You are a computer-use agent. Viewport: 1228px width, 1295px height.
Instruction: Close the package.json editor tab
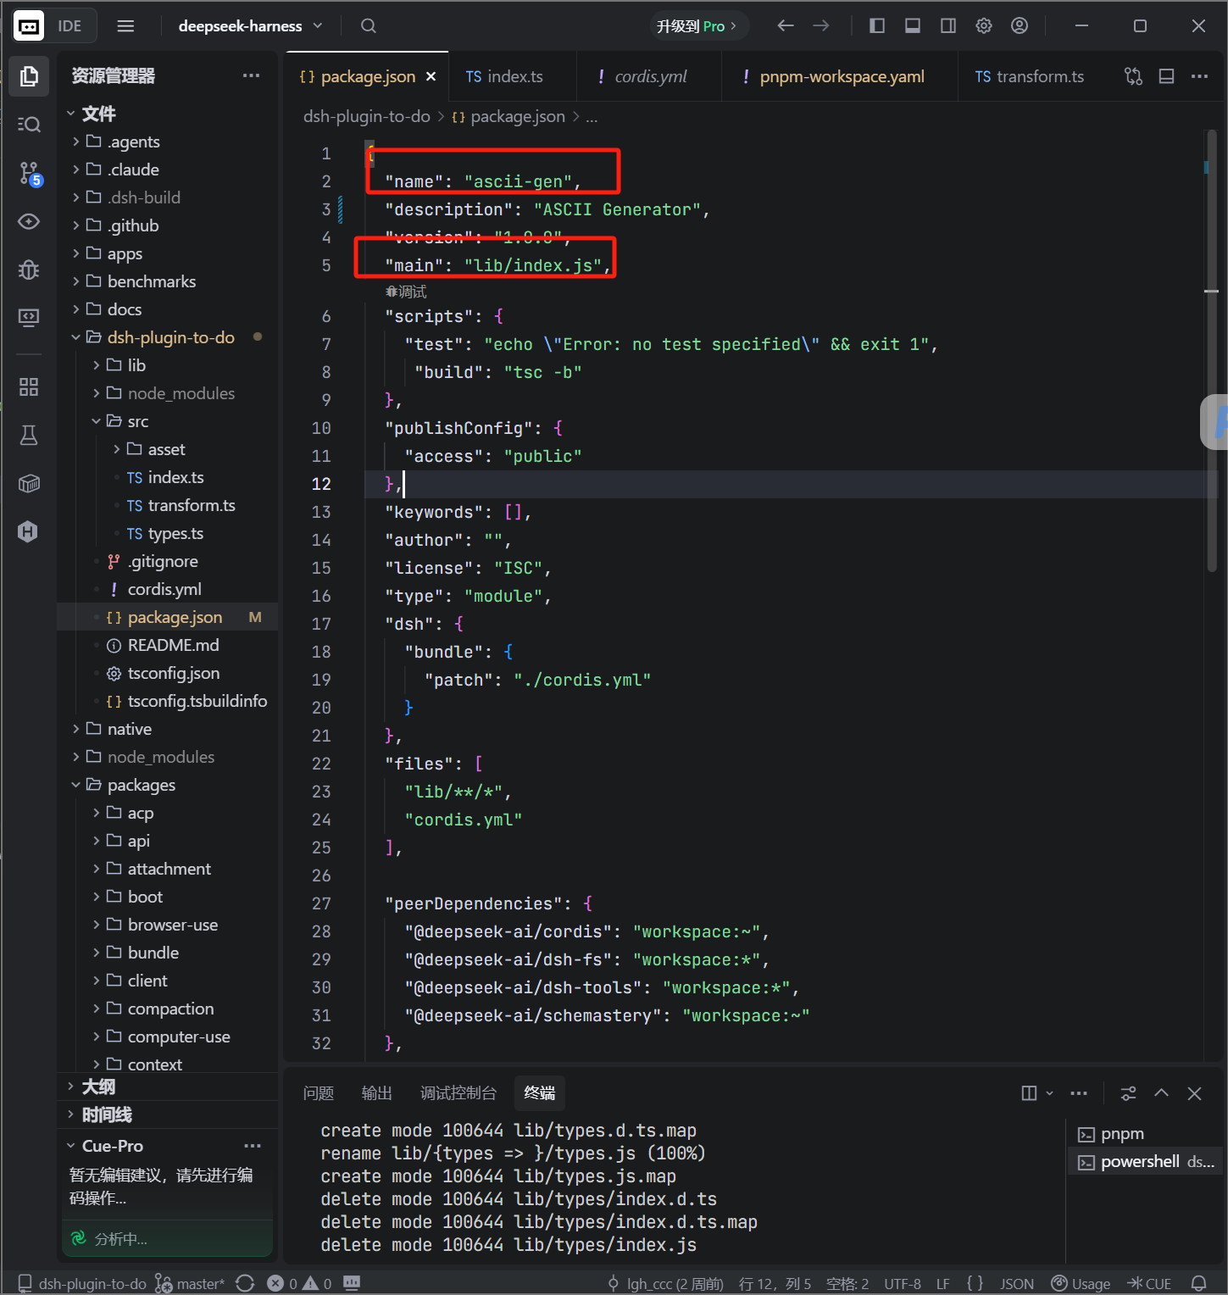[431, 76]
